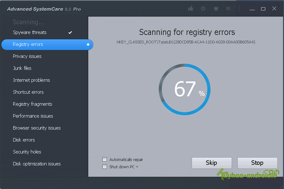Screen dimensions: 284x189
Task: Select the Registry errors scan item
Action: 47,44
